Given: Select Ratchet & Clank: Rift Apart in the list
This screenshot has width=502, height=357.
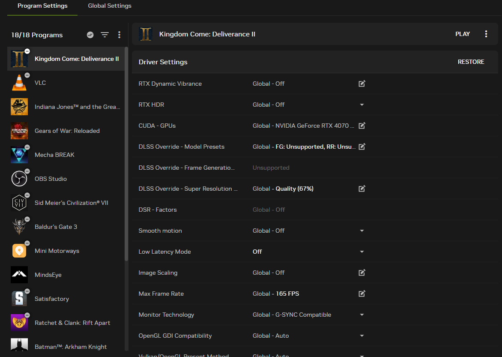Looking at the screenshot, I should [x=66, y=323].
